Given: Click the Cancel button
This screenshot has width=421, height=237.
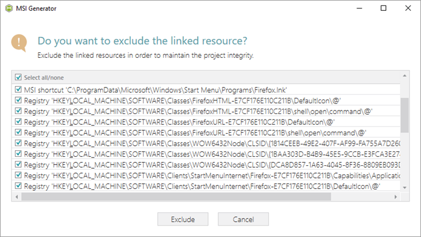Looking at the screenshot, I should (x=243, y=220).
